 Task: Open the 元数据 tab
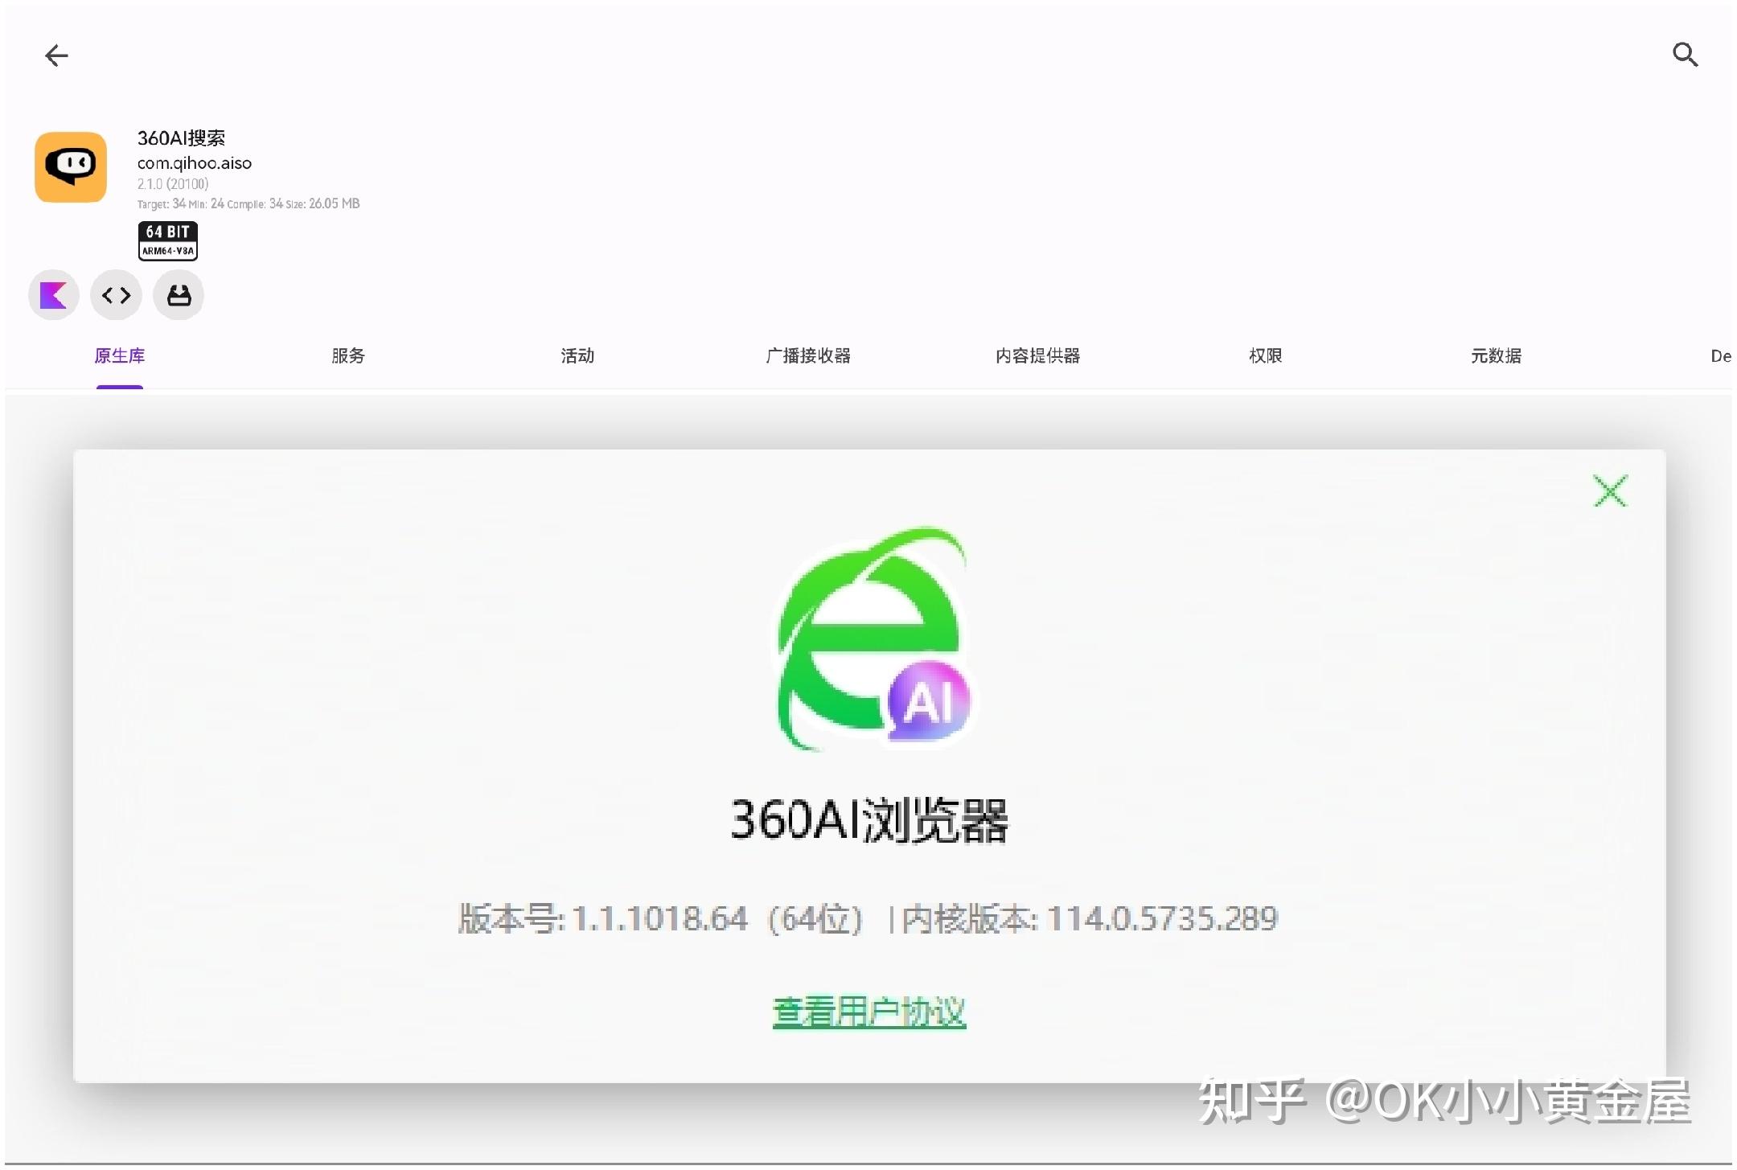[x=1496, y=355]
